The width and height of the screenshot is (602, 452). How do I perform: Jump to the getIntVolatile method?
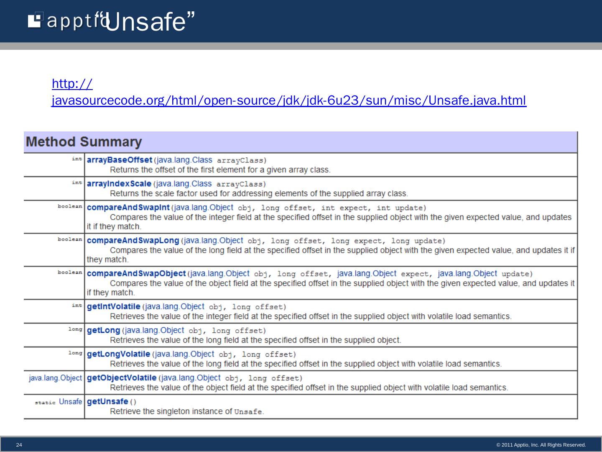[113, 307]
